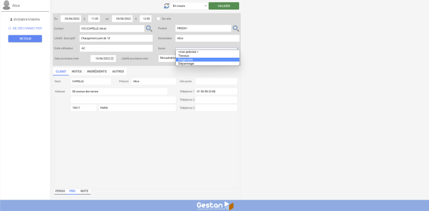Select Travaux in Genre list
The image size is (429, 211).
point(208,56)
